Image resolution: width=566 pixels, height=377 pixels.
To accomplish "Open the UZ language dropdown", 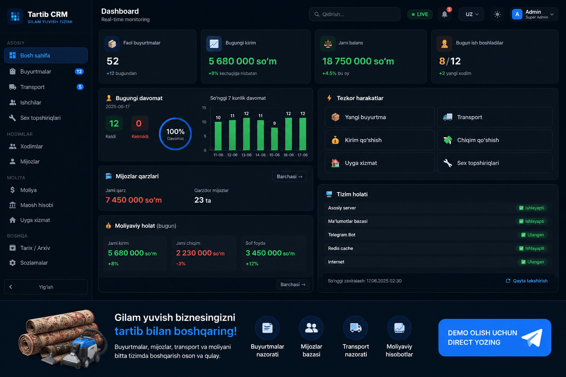I will 471,15.
